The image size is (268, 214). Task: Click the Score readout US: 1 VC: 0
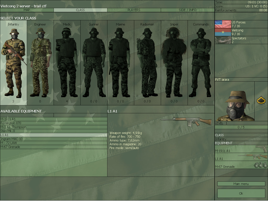point(256,6)
